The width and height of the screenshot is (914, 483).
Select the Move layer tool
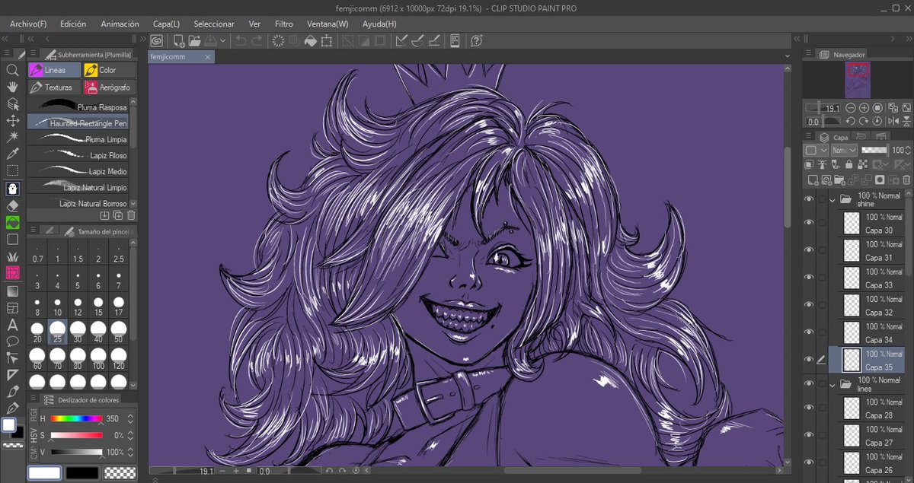12,121
